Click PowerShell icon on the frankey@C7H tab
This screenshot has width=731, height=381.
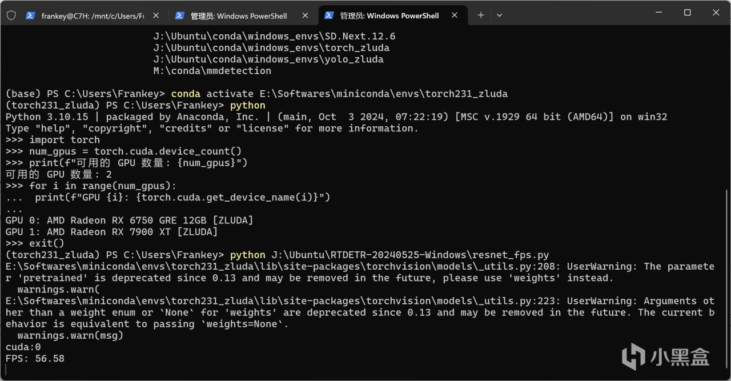pyautogui.click(x=31, y=15)
